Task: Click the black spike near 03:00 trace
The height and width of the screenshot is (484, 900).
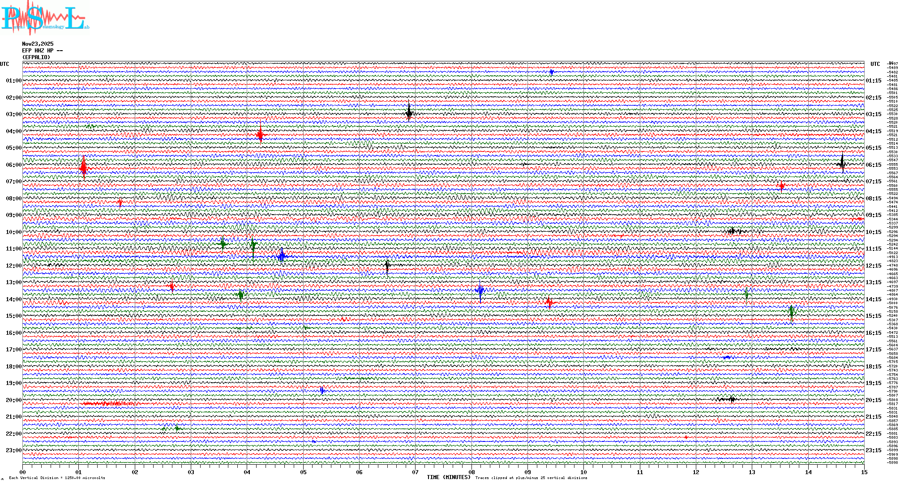Action: (409, 112)
